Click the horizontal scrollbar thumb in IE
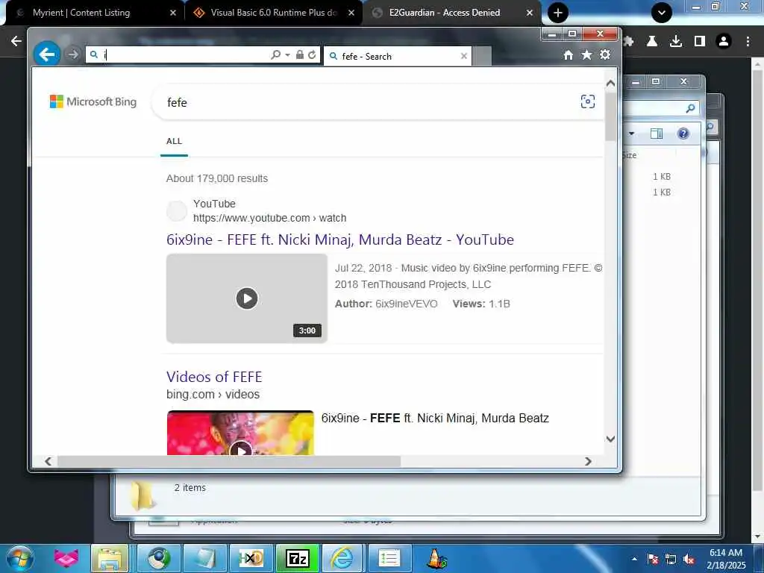The image size is (764, 573). (229, 461)
